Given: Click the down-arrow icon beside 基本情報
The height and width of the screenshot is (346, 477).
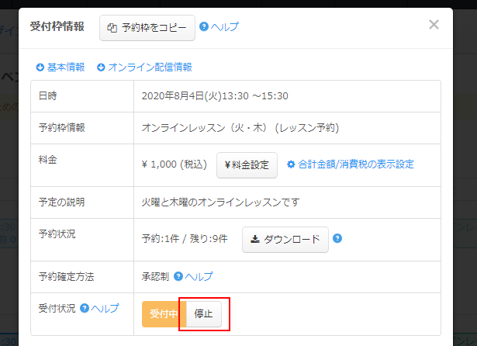Looking at the screenshot, I should [x=40, y=67].
